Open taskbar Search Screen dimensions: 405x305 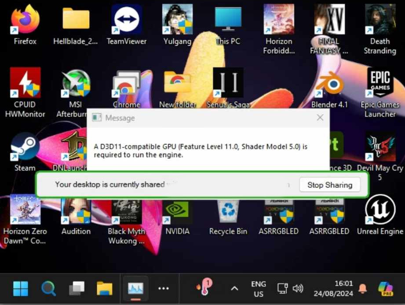tap(48, 288)
